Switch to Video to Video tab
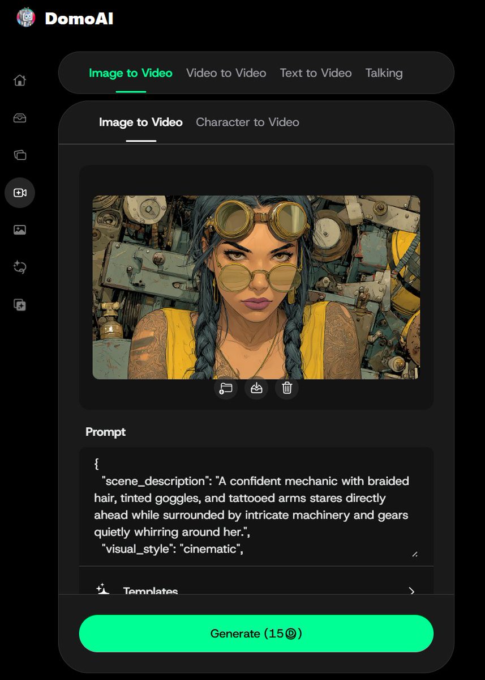 point(226,73)
